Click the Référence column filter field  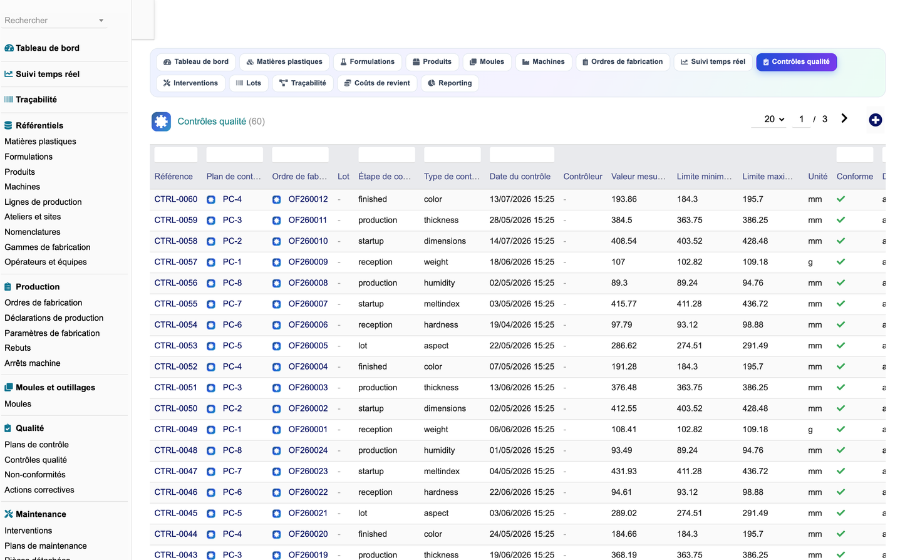(x=176, y=155)
